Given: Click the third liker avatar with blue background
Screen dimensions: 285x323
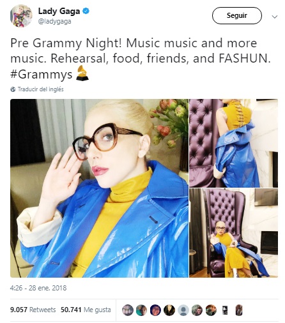Looking at the screenshot, I should (155, 310).
